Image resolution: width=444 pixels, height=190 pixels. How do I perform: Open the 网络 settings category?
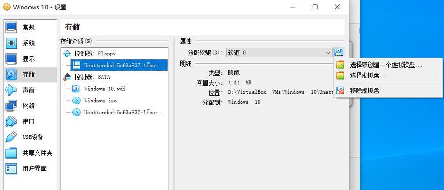pyautogui.click(x=31, y=106)
